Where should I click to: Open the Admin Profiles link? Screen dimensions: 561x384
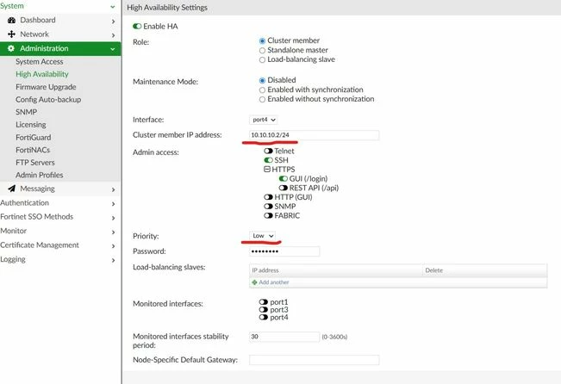40,175
